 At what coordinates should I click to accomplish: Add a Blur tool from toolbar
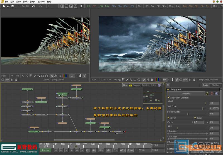tap(140, 6)
